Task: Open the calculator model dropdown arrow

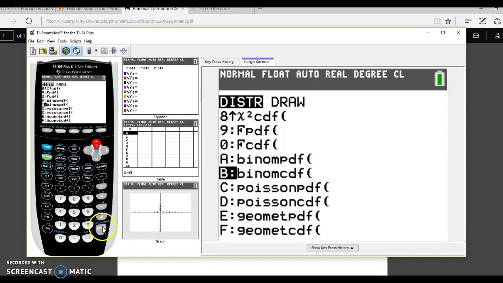Action: click(96, 51)
